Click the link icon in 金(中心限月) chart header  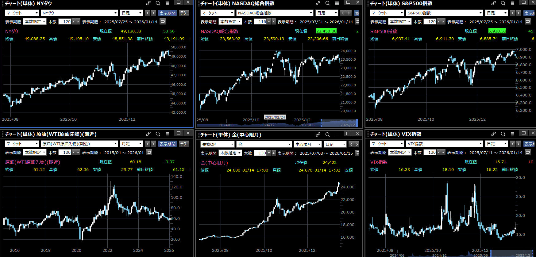click(318, 134)
